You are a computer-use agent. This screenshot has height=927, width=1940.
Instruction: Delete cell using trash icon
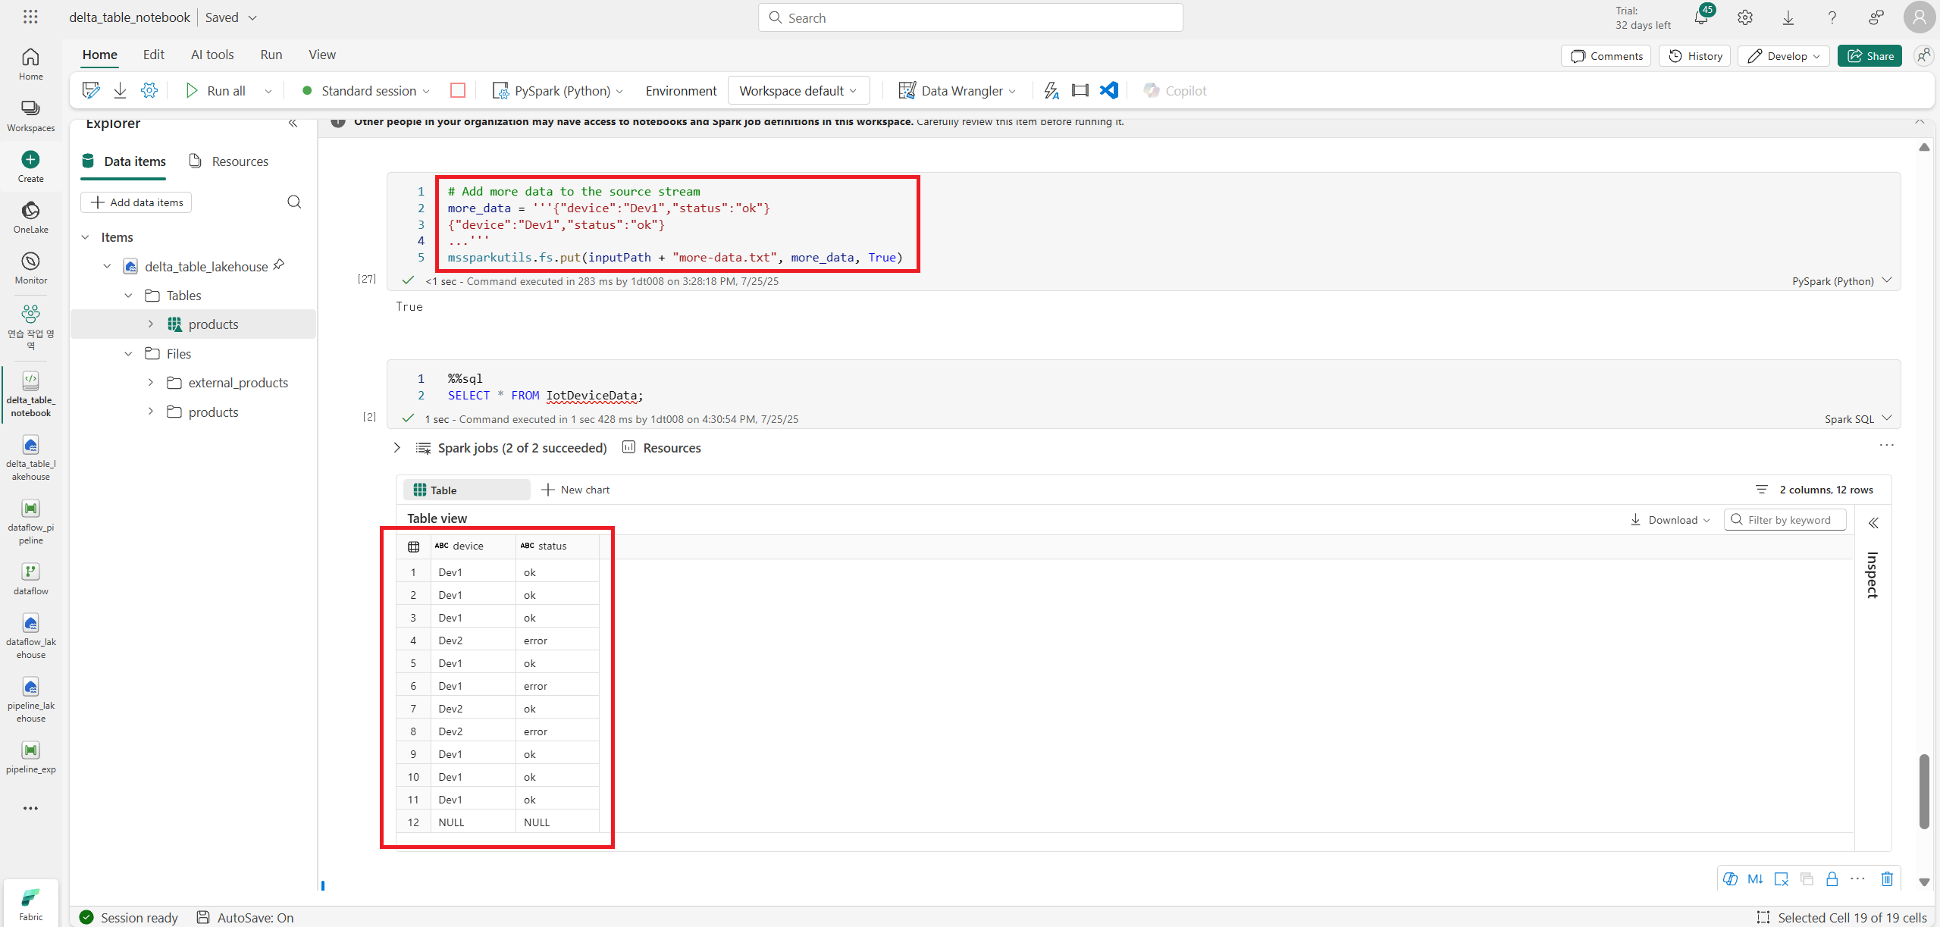click(1887, 878)
